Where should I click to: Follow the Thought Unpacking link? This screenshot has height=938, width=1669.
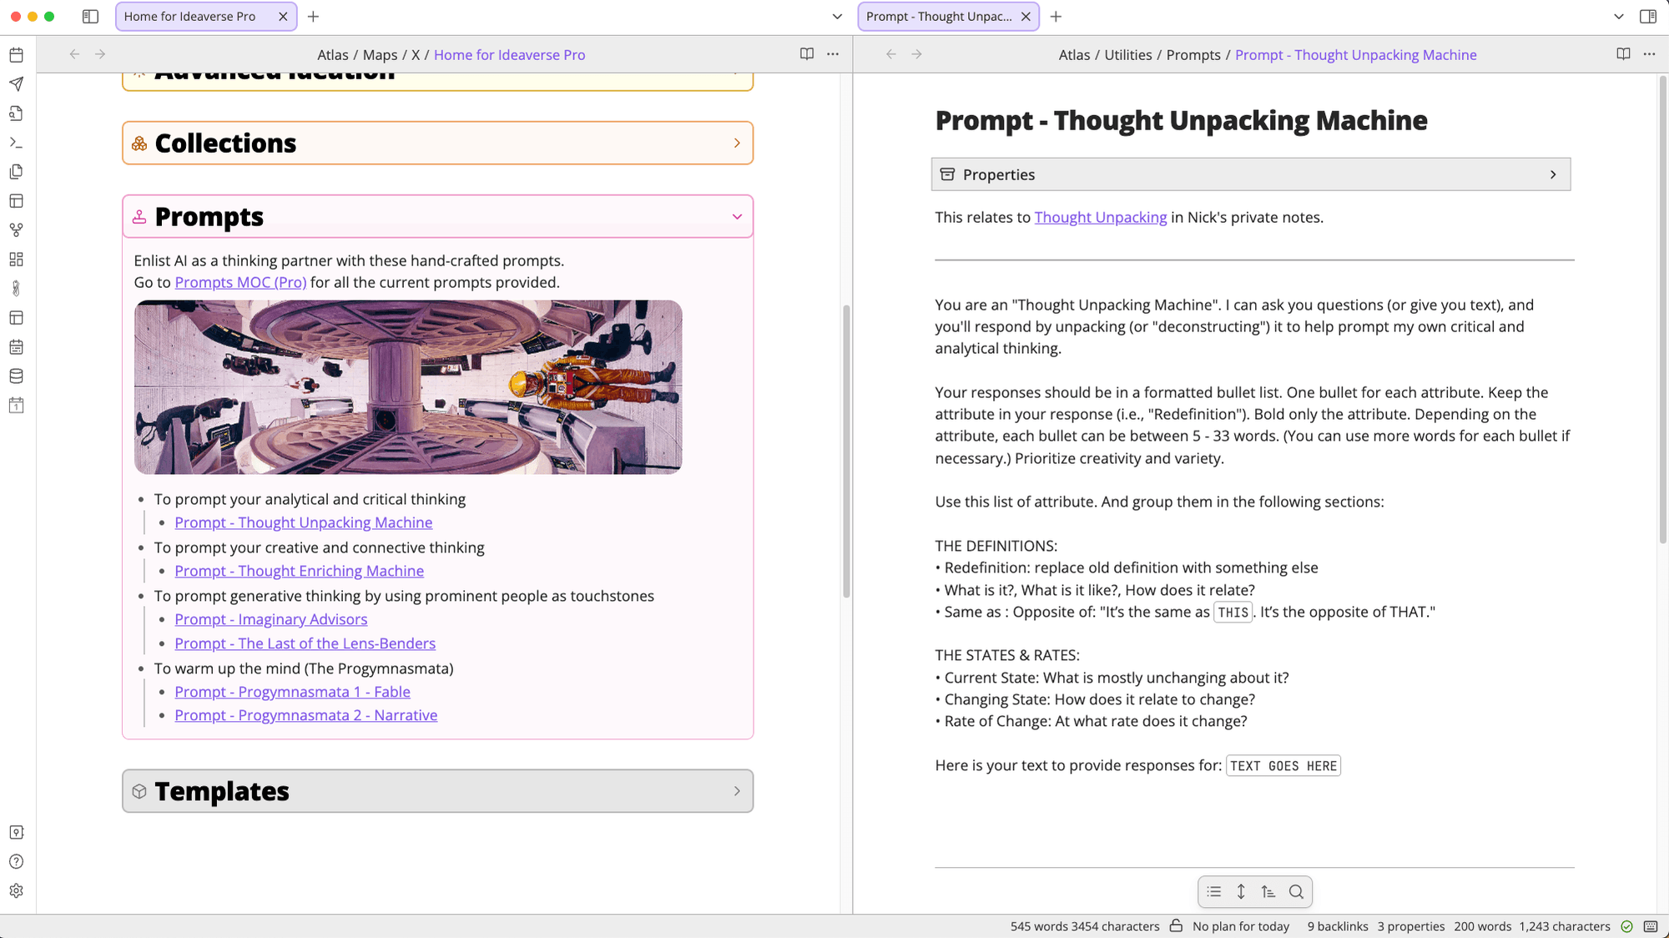[1100, 217]
